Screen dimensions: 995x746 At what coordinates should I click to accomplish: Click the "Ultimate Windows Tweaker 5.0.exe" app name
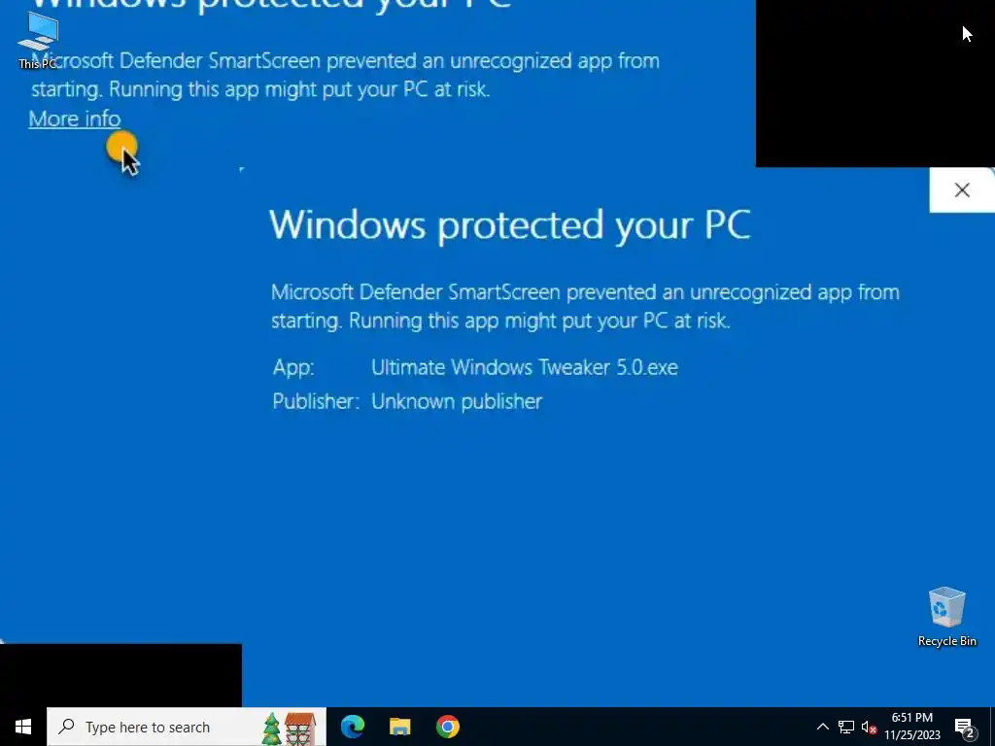coord(524,367)
